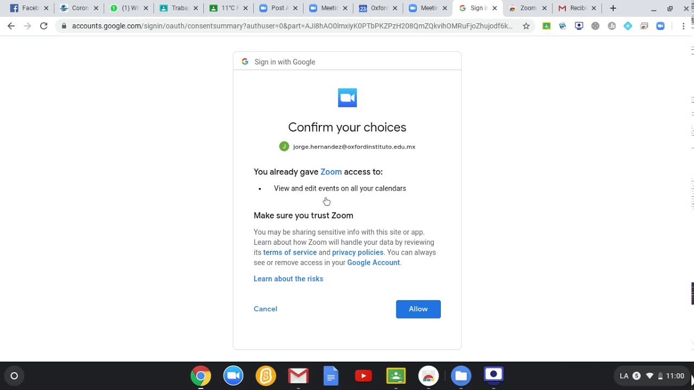Switch to the Traba Classroom tab
694x390 pixels.
tap(179, 8)
